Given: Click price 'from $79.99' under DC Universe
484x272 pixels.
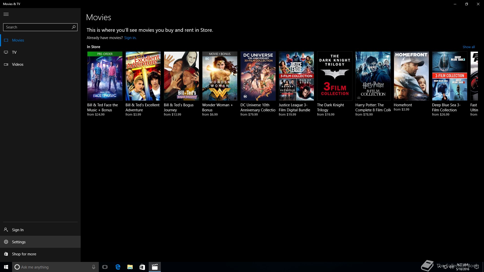Looking at the screenshot, I should click(x=249, y=115).
